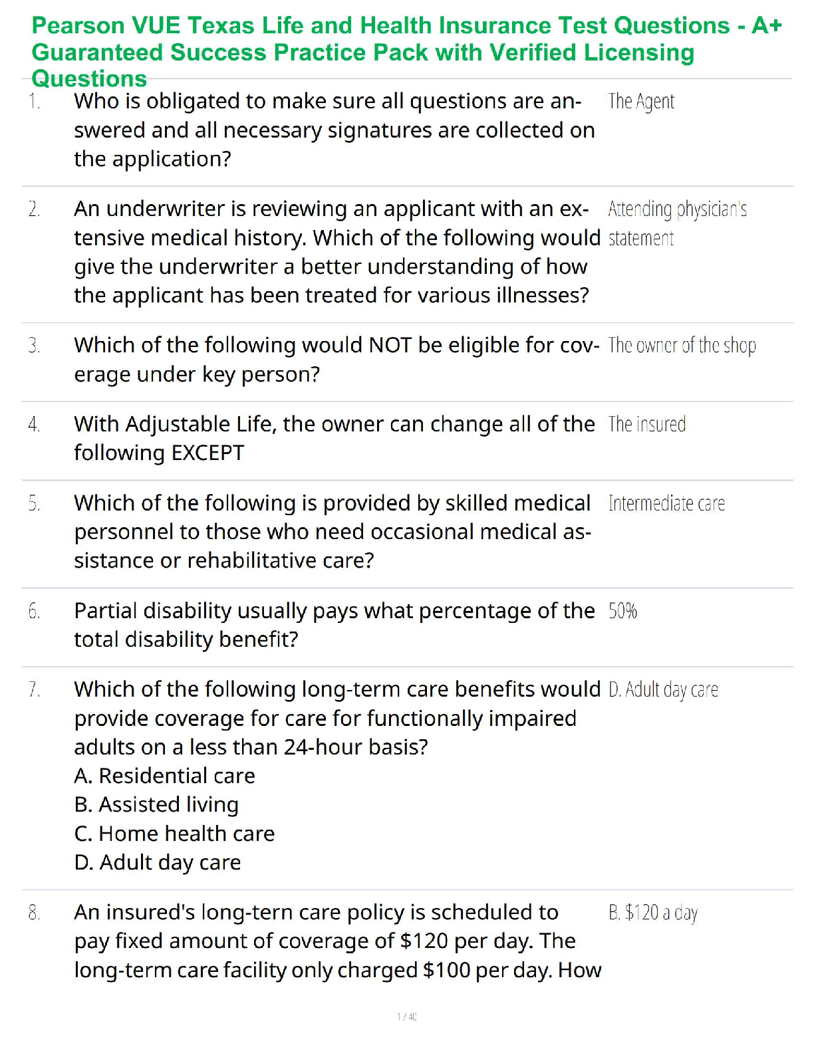Click the answer "The insured"
Screen dimensions: 814x1053
(646, 424)
